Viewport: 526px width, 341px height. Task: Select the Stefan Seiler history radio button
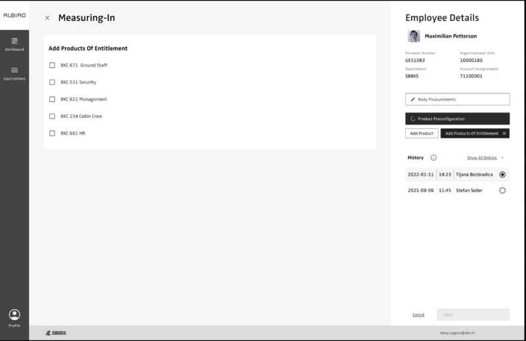click(502, 190)
